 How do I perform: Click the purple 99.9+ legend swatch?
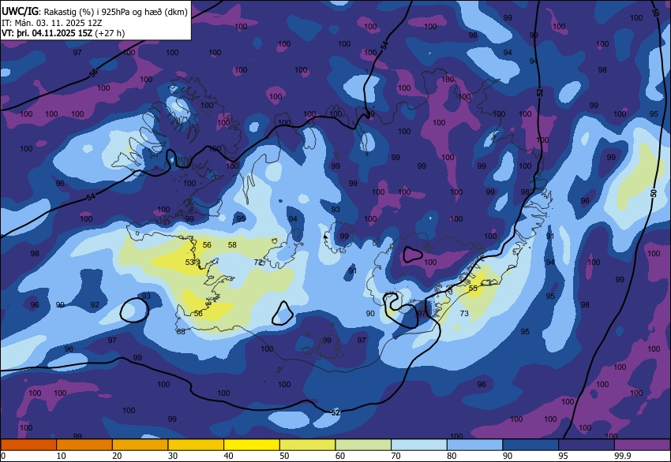pos(643,445)
